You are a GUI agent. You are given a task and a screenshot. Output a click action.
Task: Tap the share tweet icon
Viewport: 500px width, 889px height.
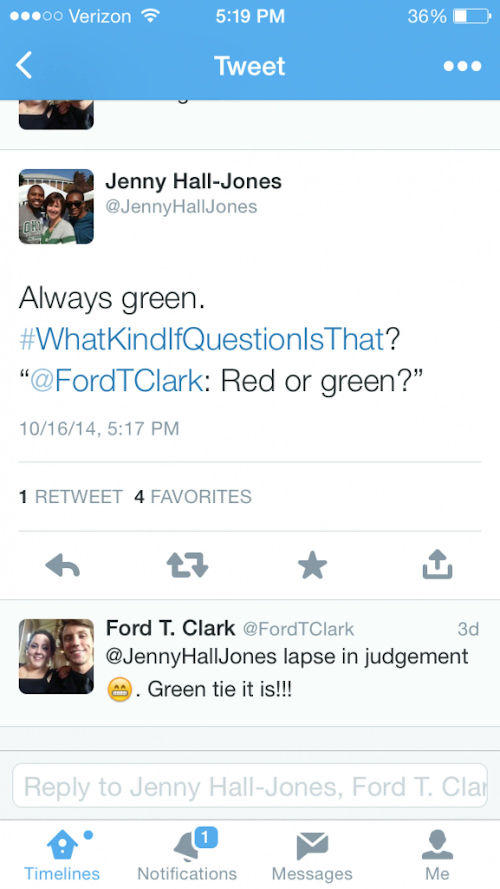pos(437,565)
